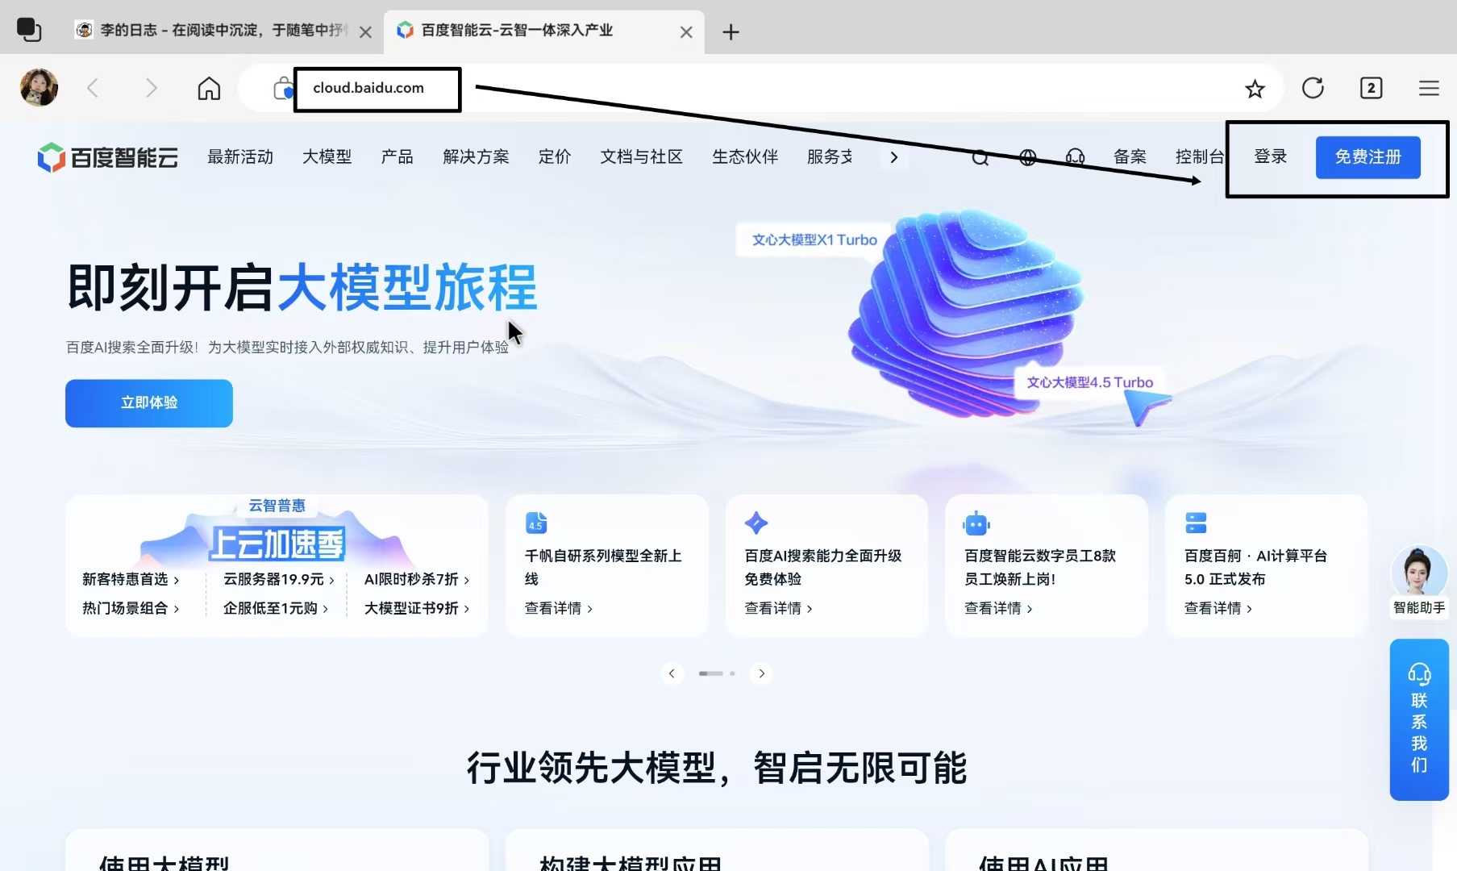
Task: Click the 联系我们 floating button
Action: (x=1419, y=719)
